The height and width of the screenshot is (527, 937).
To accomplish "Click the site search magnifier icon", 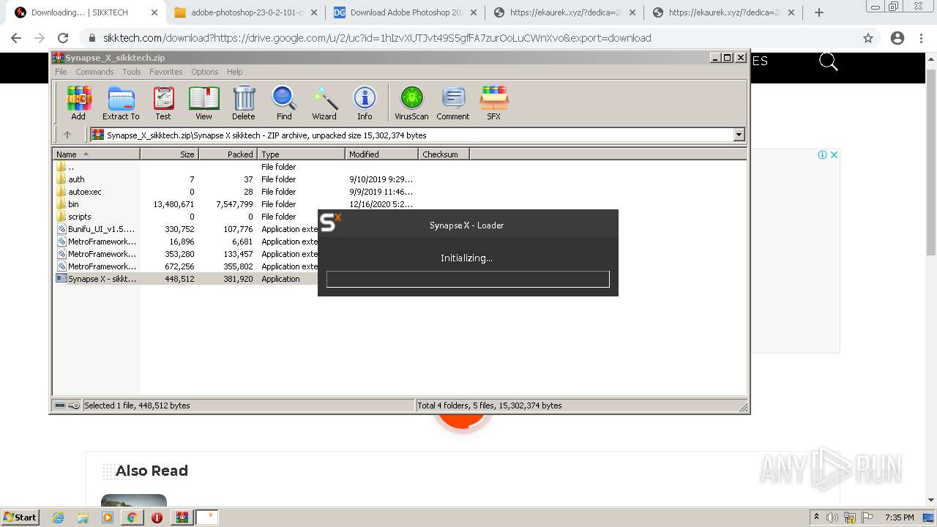I will pyautogui.click(x=828, y=62).
